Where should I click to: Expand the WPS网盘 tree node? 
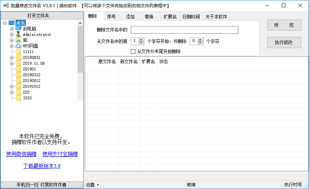(x=12, y=46)
